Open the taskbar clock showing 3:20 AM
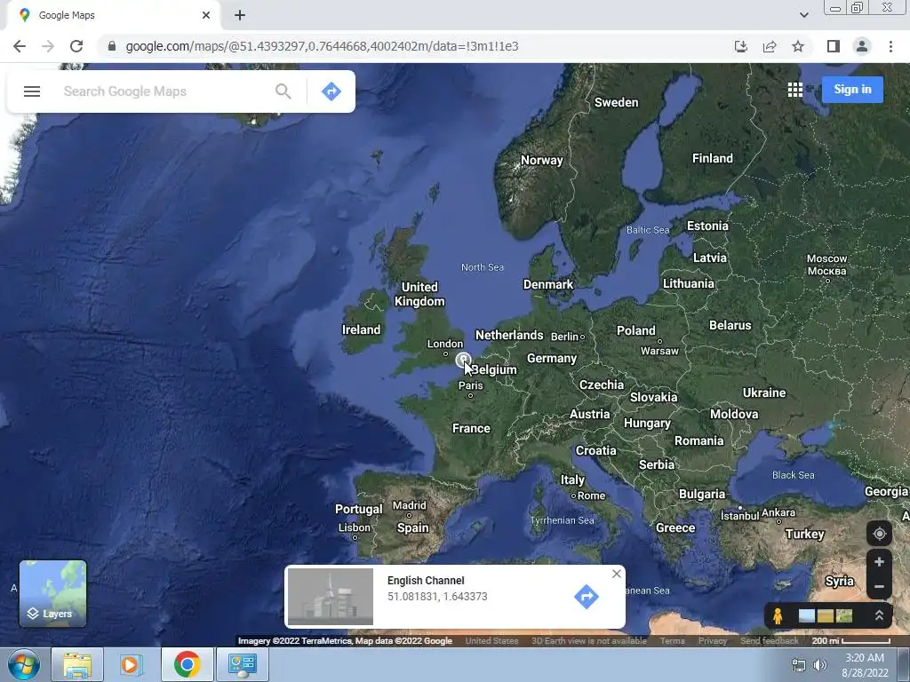910x682 pixels. click(865, 665)
